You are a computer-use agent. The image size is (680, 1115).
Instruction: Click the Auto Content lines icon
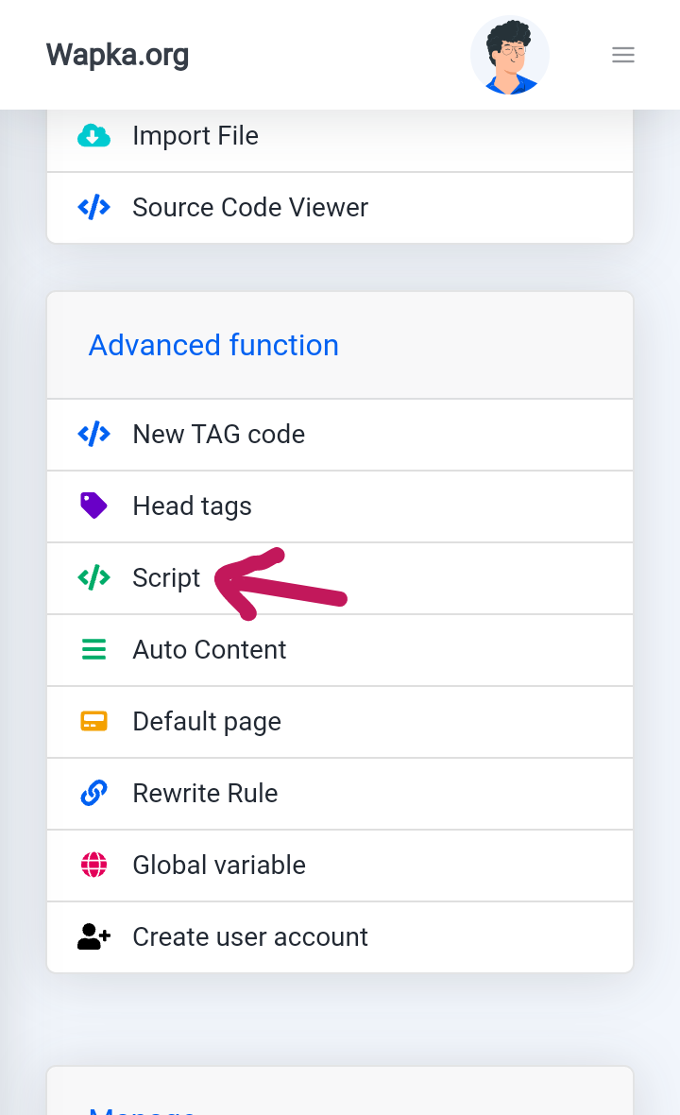(x=93, y=650)
